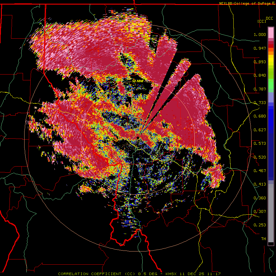Click the TH label at the scale bottom
Screen dimensions: 276x276
(x=263, y=239)
